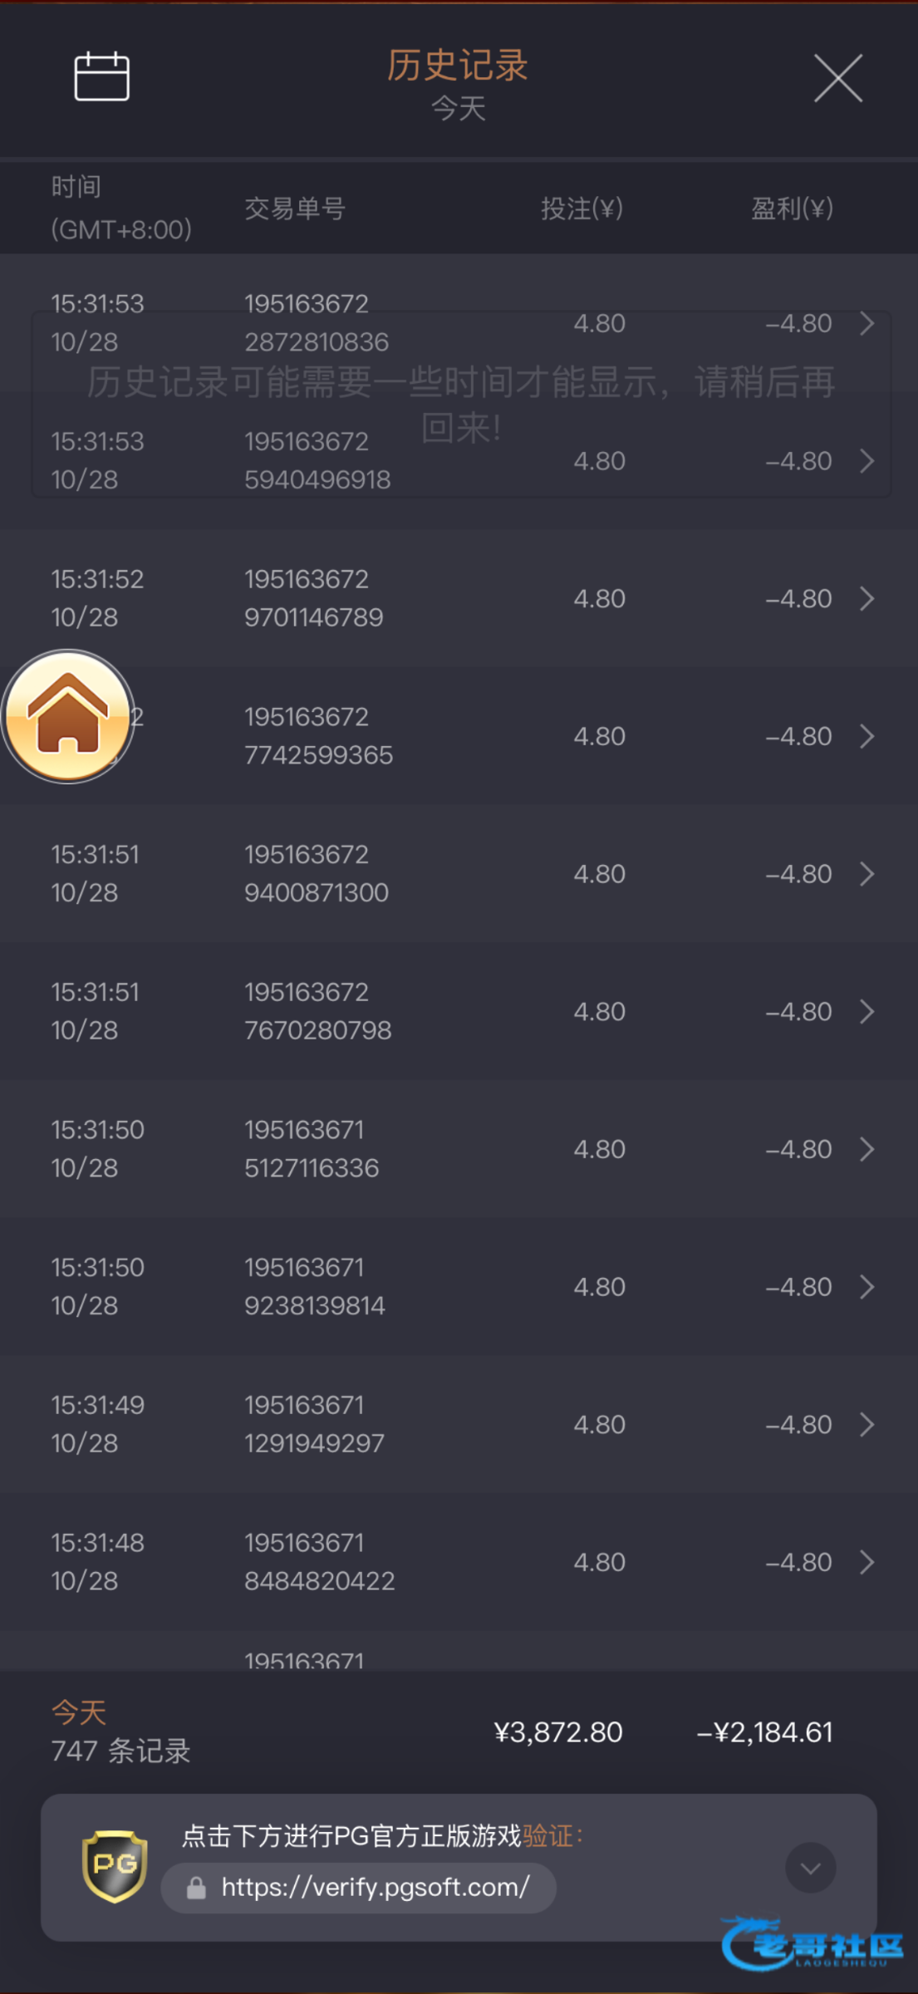Open the calendar date picker icon

[x=101, y=76]
